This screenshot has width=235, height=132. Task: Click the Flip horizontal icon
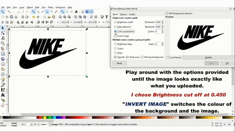click(x=27, y=22)
